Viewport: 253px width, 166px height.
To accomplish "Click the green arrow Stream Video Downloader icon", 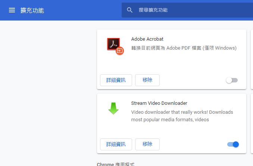I will [x=113, y=108].
